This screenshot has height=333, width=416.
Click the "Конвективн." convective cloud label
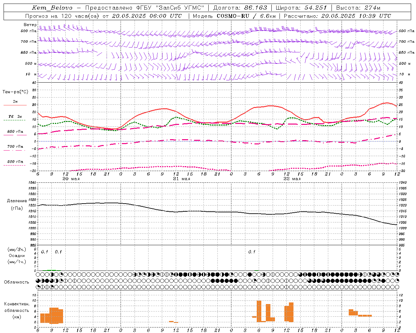pyautogui.click(x=17, y=304)
